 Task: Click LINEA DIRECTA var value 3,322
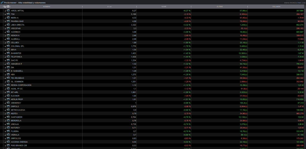coord(134,25)
